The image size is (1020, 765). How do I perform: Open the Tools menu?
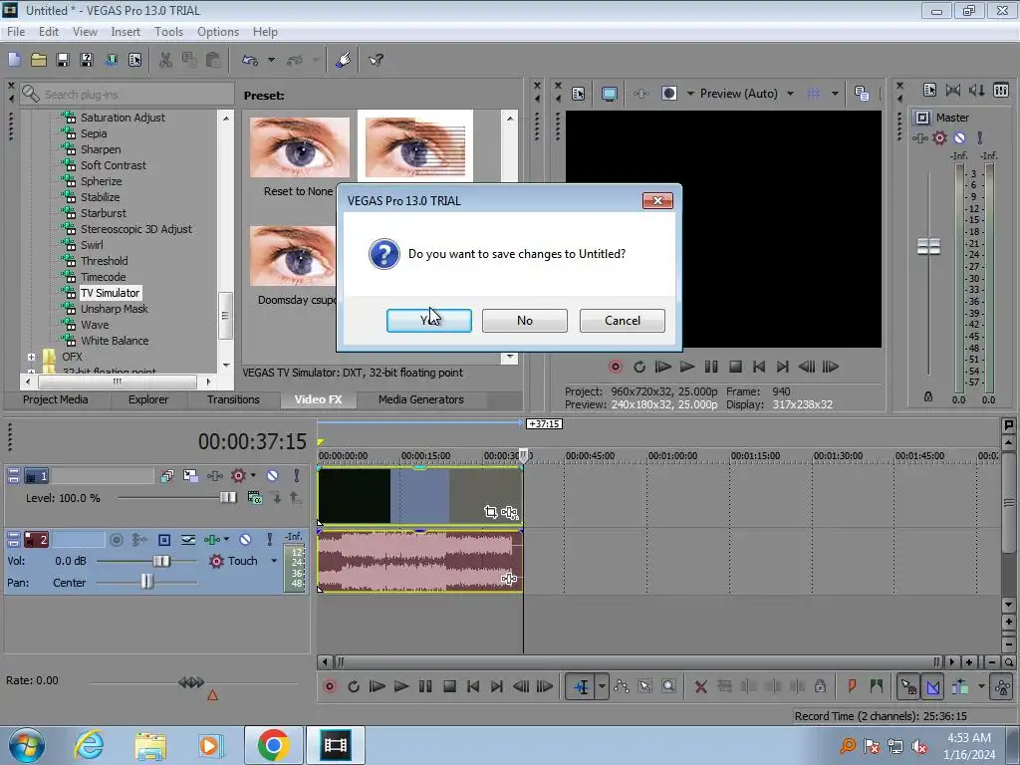168,31
